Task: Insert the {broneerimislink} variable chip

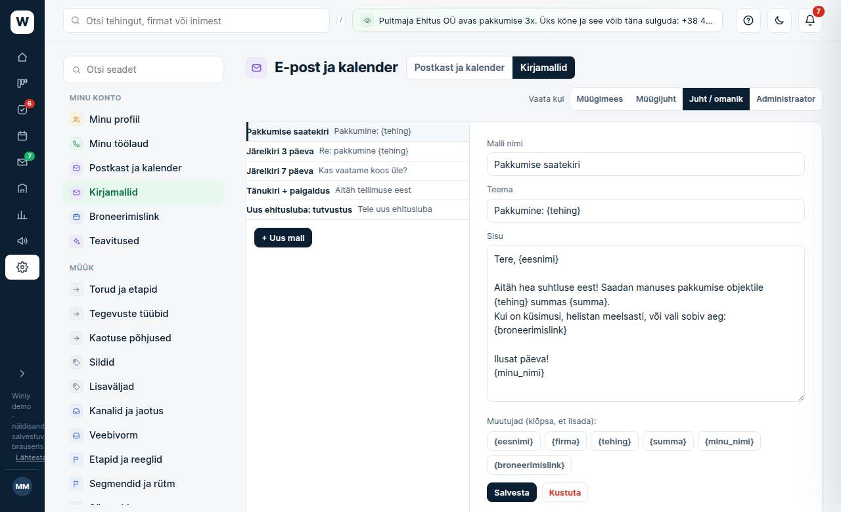Action: pos(530,465)
